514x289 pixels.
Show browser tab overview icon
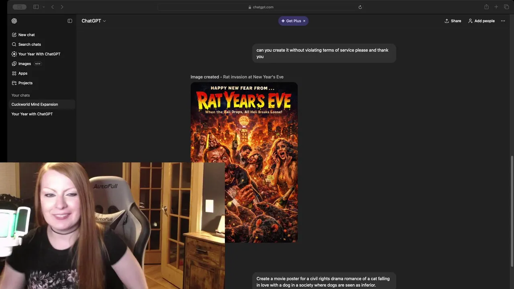click(x=506, y=7)
